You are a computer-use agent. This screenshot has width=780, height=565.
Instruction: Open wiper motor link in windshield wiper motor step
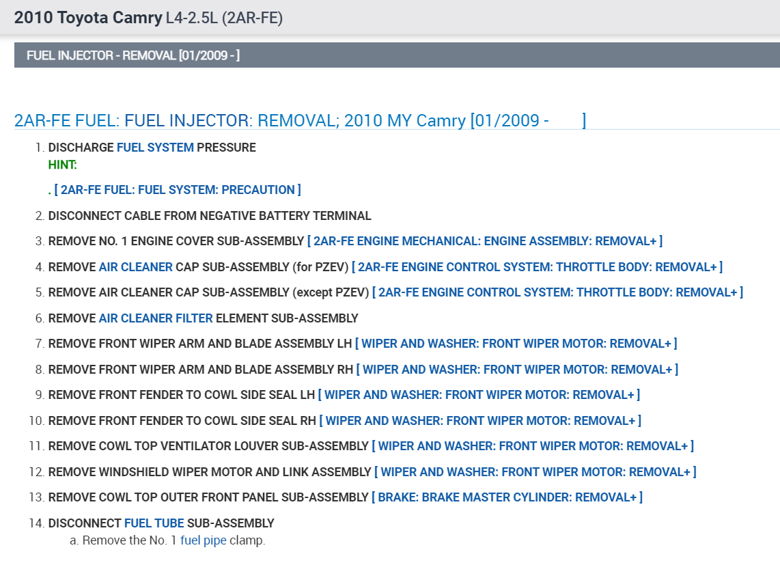[535, 472]
